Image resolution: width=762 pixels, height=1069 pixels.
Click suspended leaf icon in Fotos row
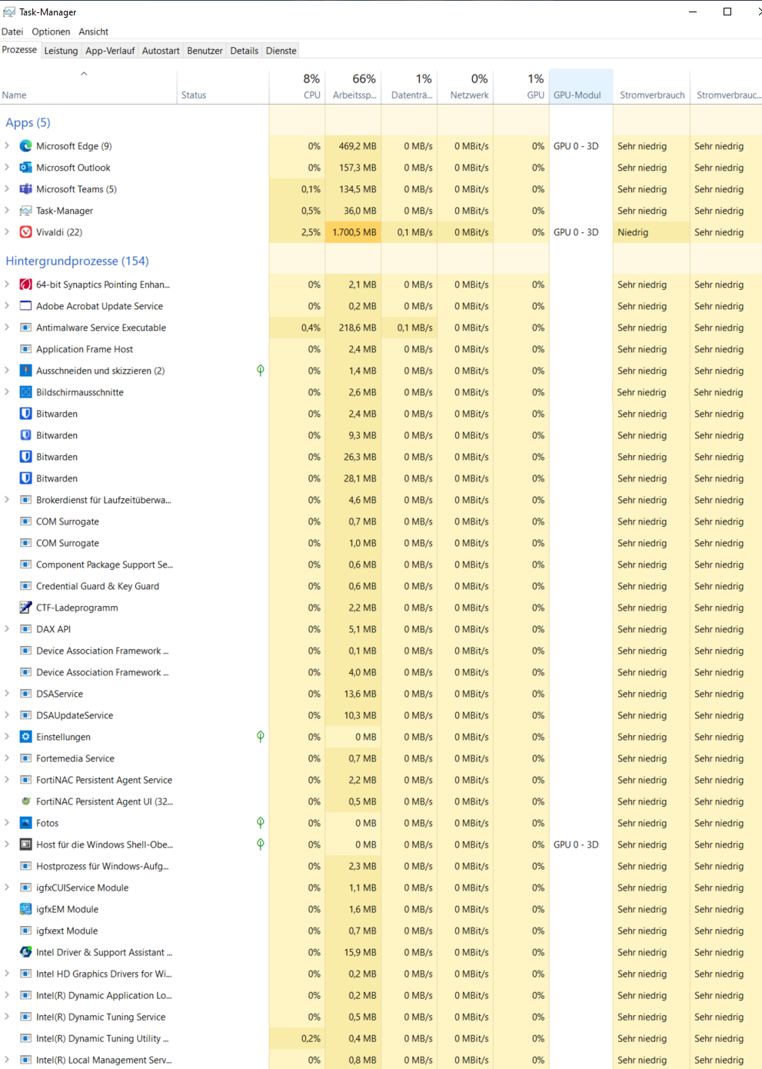point(261,823)
